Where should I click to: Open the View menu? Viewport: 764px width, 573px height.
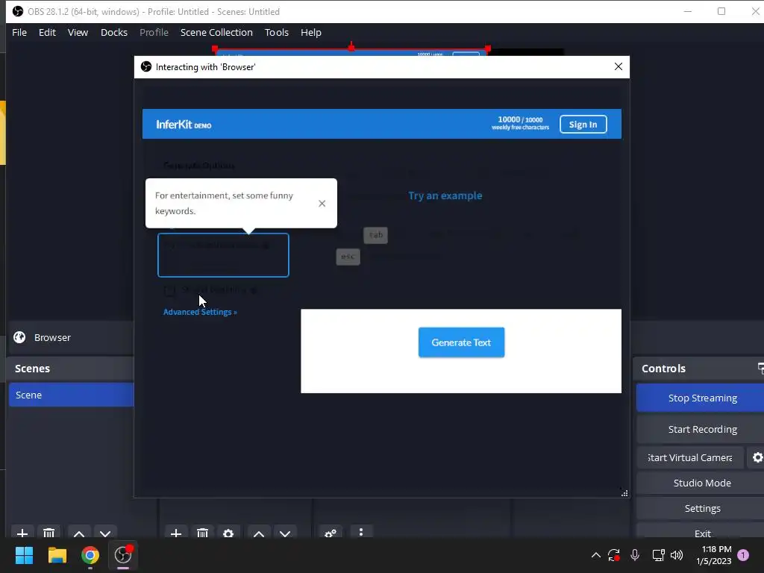(78, 32)
